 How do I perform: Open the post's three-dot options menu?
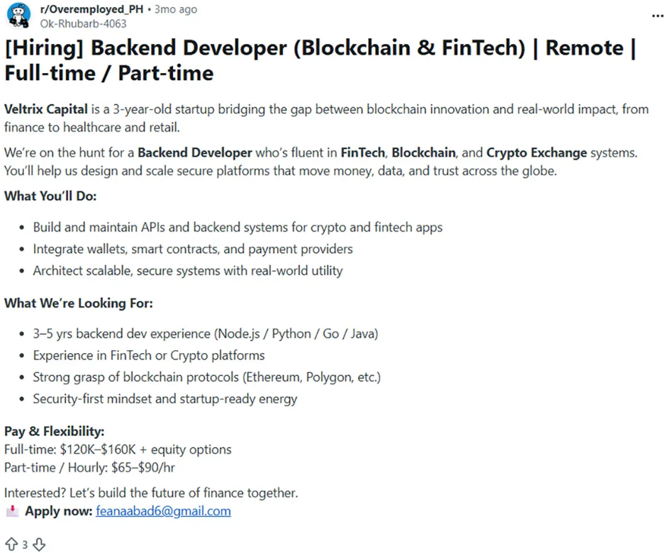[x=657, y=16]
